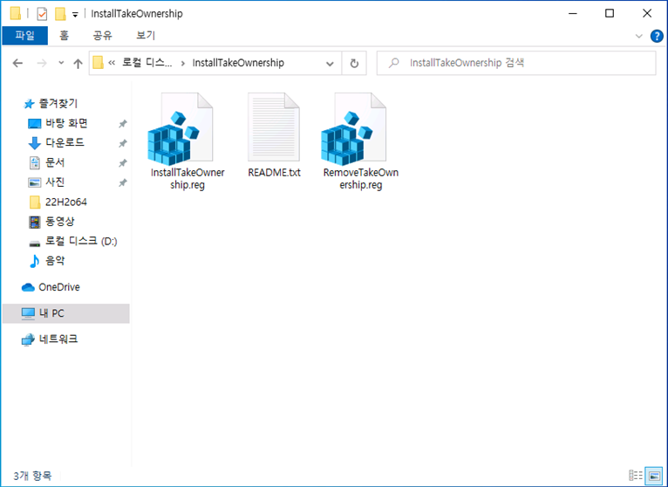Select 즐겨찾기 in navigation pane
This screenshot has width=668, height=487.
click(58, 103)
